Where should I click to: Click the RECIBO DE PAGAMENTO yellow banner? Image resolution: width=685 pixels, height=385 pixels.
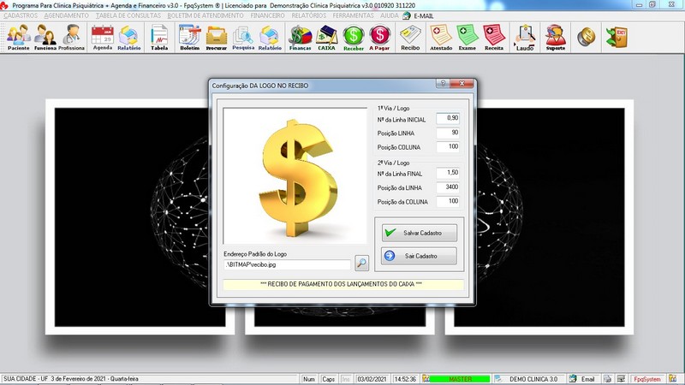click(343, 284)
